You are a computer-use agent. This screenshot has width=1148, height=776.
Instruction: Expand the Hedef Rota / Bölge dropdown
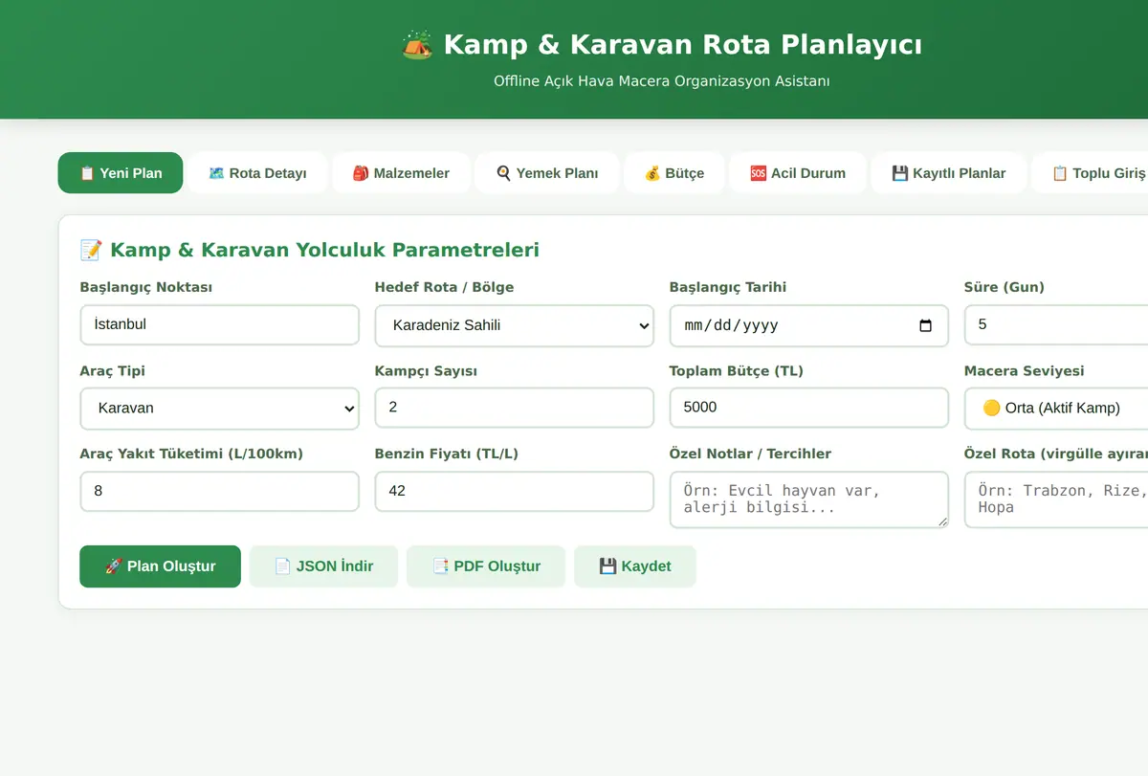[x=515, y=325]
